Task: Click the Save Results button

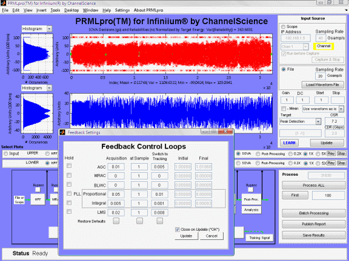Action: (314, 235)
